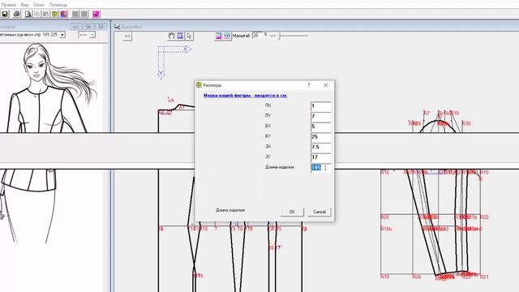Click the greyed Paste clipboard icon

[x=45, y=15]
